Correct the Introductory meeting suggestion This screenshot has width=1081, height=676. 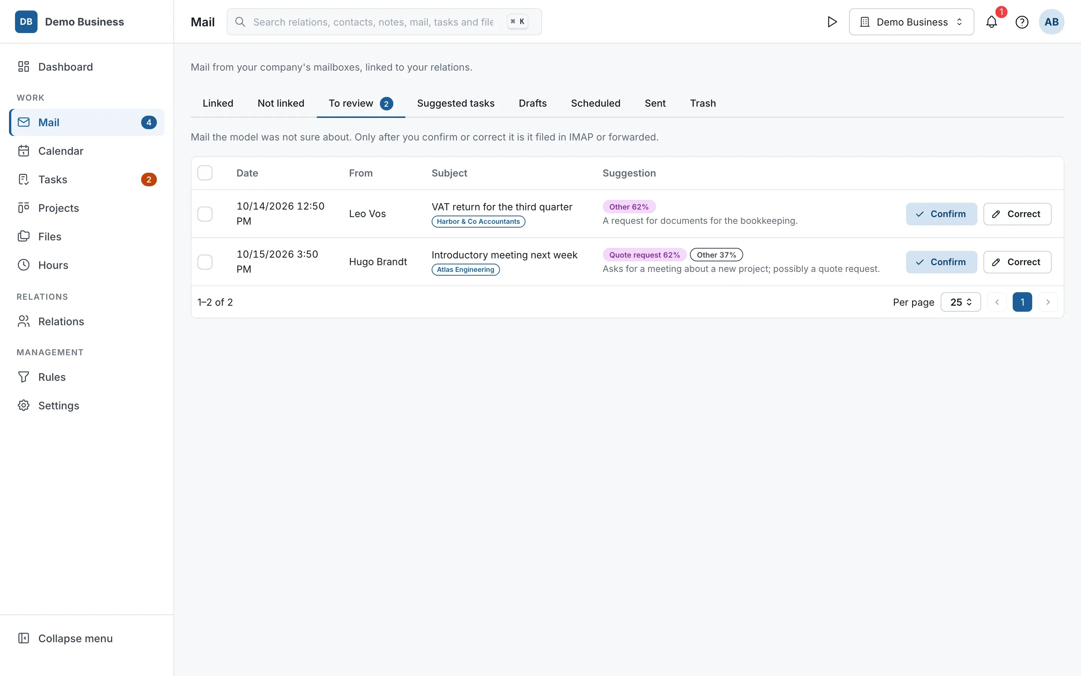pos(1017,262)
